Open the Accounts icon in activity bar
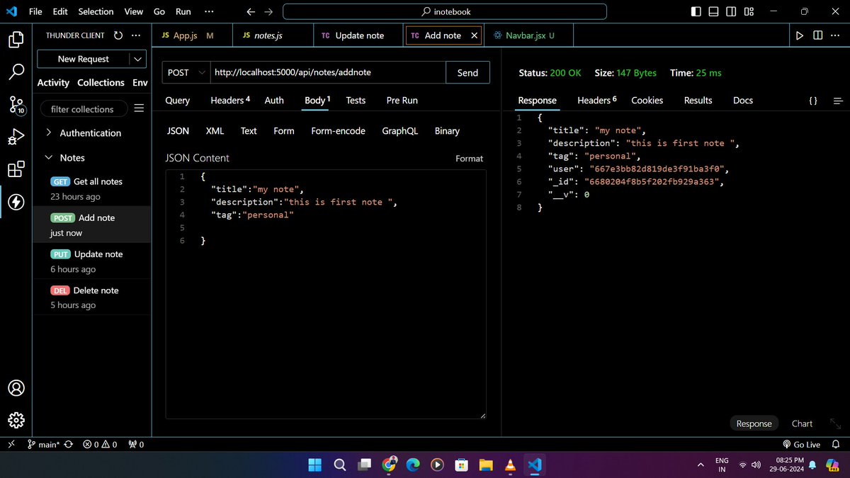 [16, 388]
